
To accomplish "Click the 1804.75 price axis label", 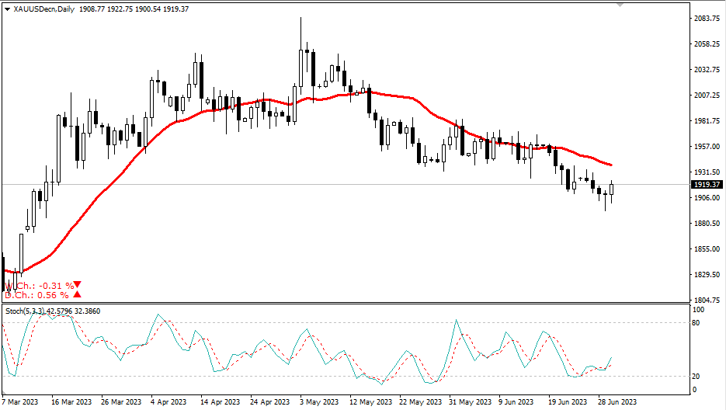I will click(x=707, y=301).
